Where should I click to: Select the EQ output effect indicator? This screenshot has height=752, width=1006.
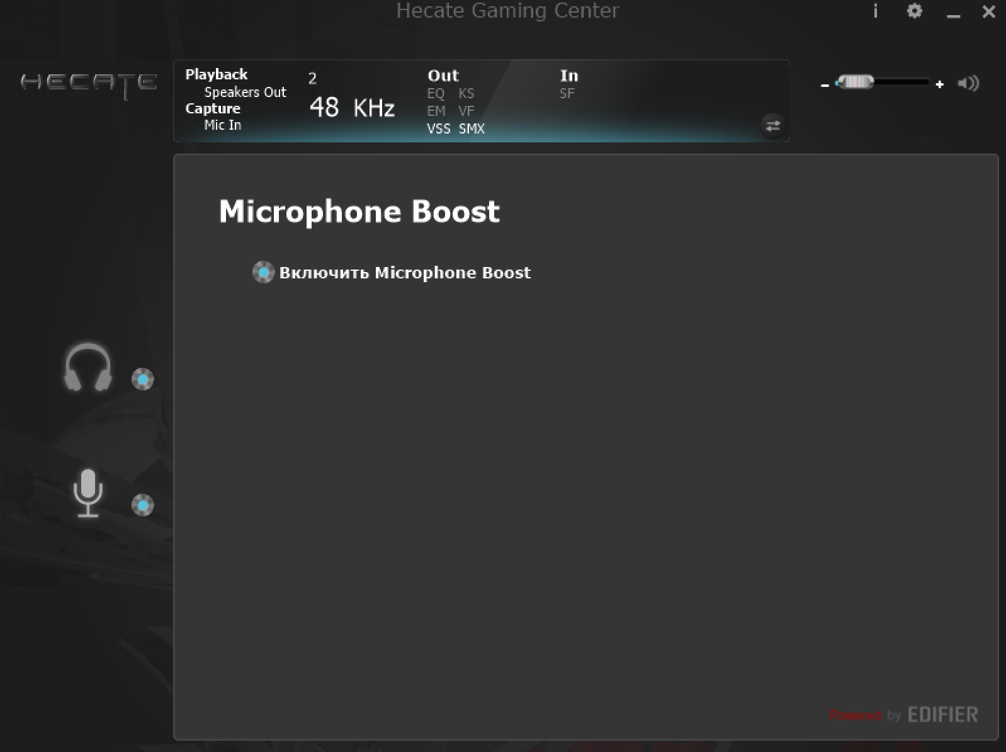tap(436, 93)
